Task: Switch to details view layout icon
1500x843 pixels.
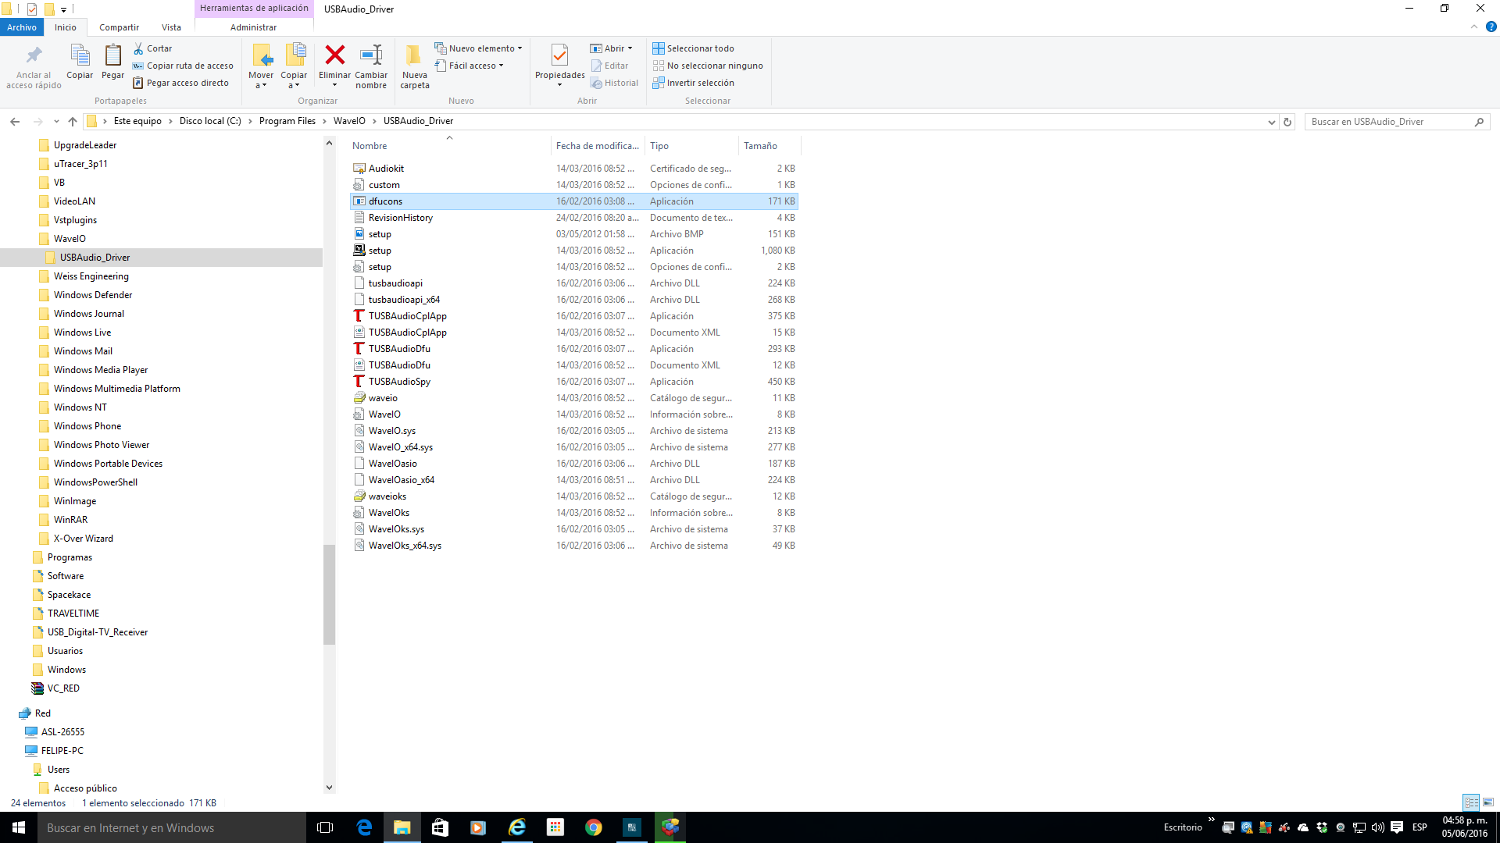Action: pyautogui.click(x=1471, y=802)
